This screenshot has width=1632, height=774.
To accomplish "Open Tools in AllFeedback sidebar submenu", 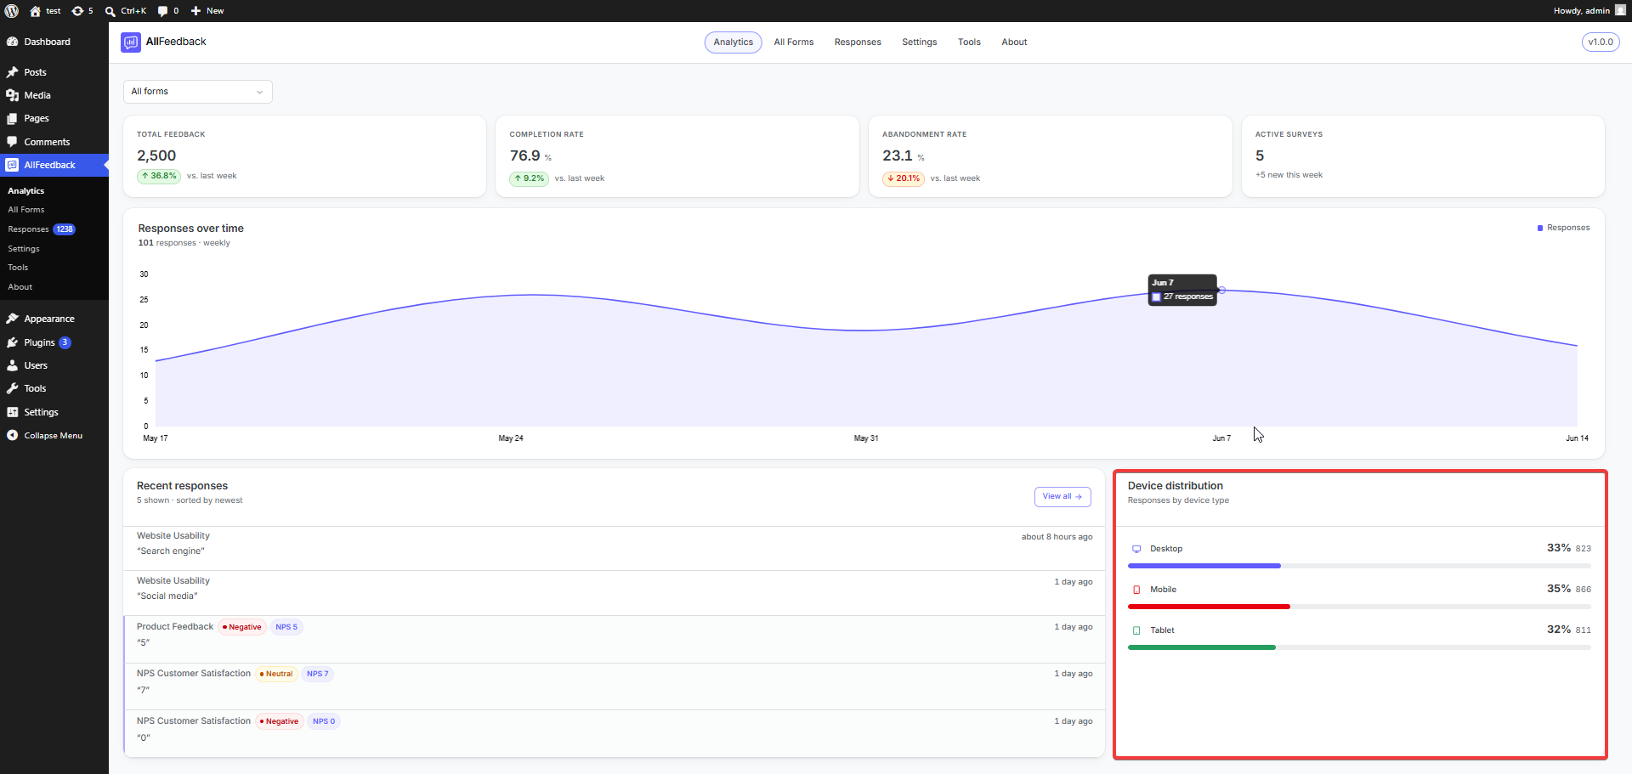I will pos(18,268).
